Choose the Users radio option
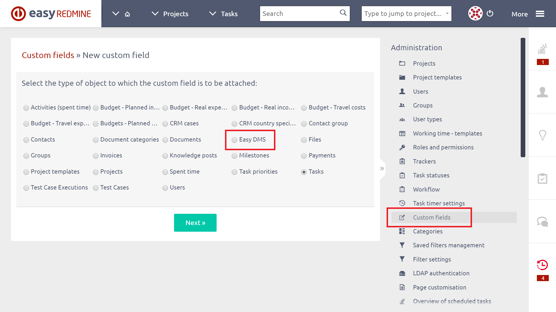Viewport: 556px width, 312px height. coord(165,188)
